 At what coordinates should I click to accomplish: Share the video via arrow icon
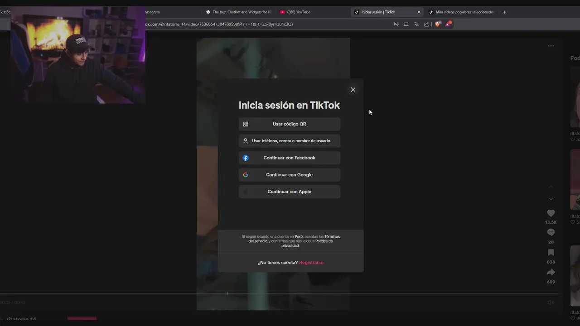551,272
